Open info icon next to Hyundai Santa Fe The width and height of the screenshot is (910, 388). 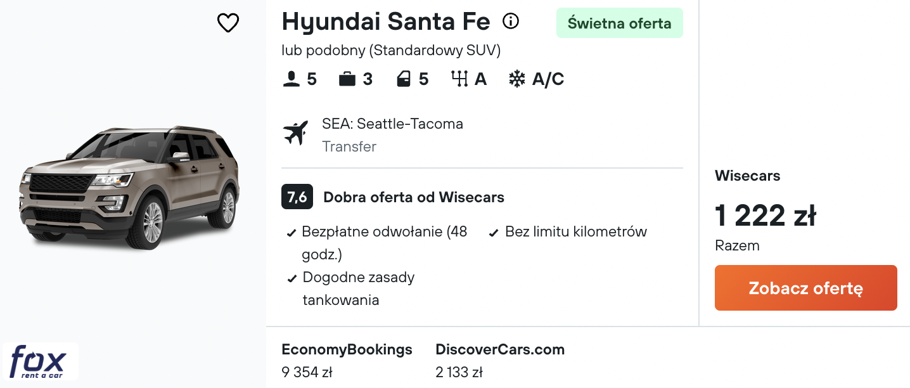click(x=510, y=22)
